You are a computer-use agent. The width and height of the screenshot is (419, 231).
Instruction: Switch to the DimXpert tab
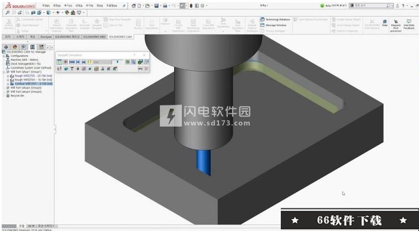click(x=46, y=36)
